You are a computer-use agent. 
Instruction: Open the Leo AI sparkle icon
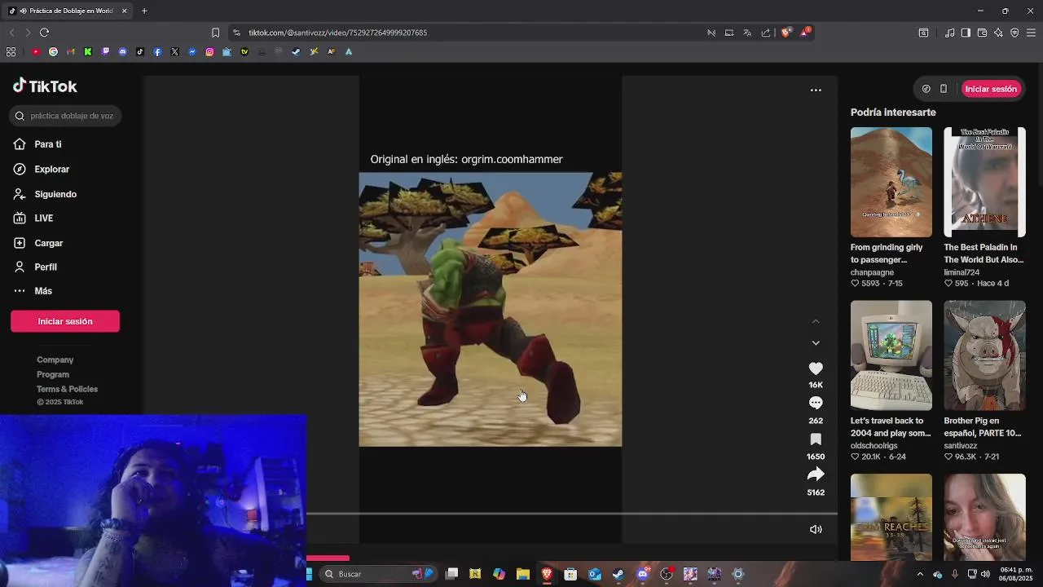pos(998,33)
